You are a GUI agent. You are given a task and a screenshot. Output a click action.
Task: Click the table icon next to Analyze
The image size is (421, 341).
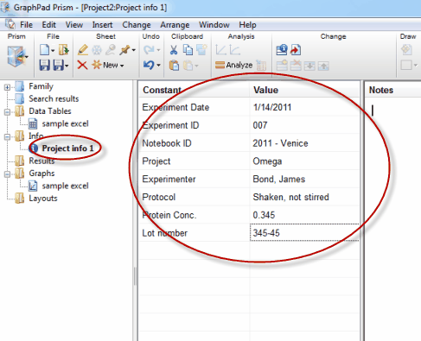pyautogui.click(x=261, y=66)
